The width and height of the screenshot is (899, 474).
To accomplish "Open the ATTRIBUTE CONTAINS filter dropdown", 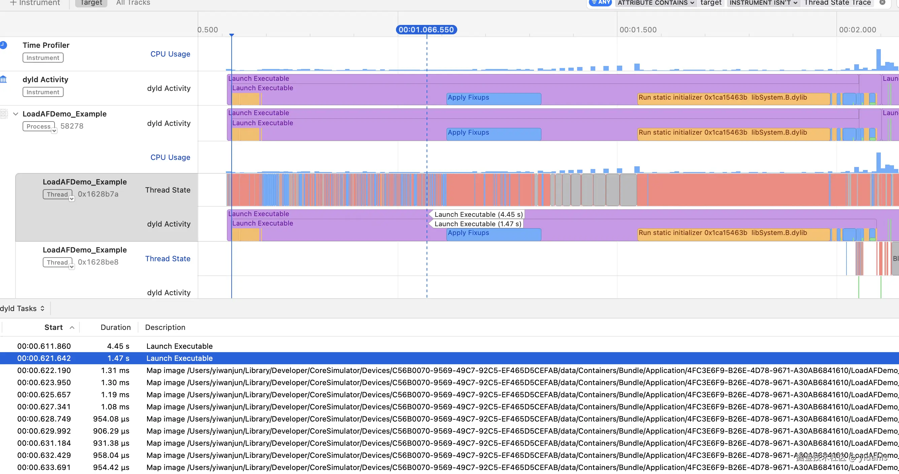I will click(x=656, y=3).
